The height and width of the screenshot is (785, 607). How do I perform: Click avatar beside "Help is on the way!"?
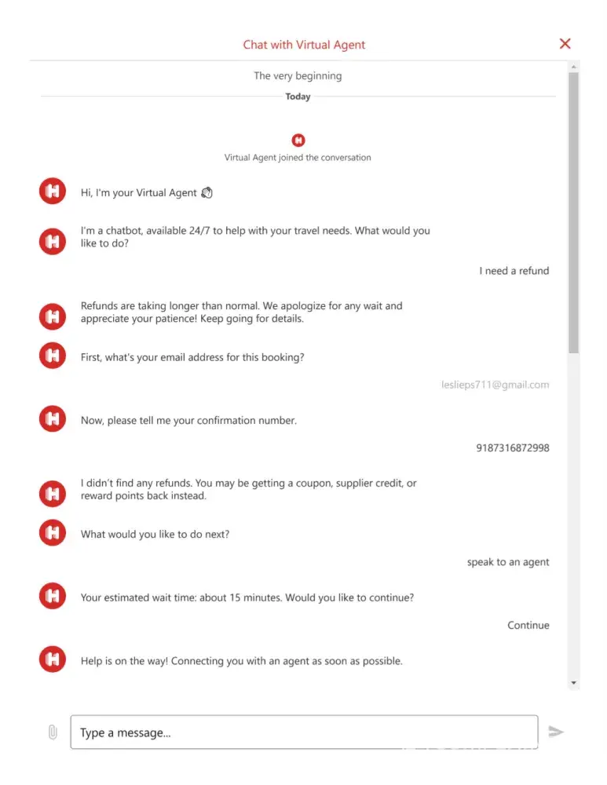tap(53, 660)
